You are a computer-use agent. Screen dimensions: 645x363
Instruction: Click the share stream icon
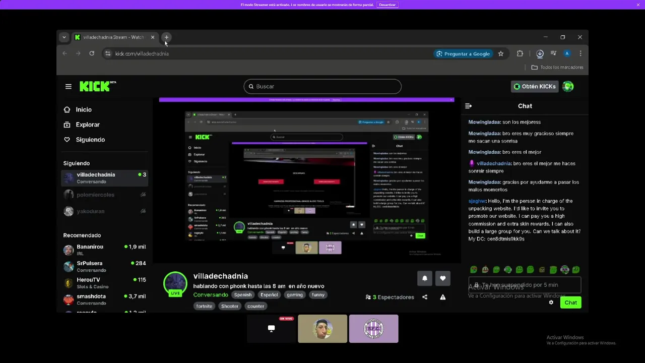point(425,297)
